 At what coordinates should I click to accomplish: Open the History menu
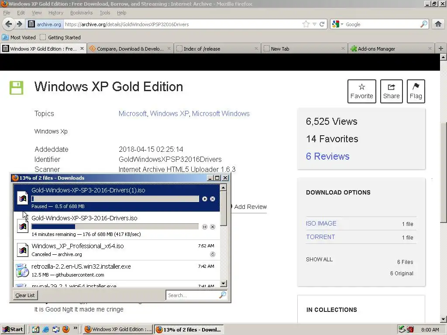[55, 13]
